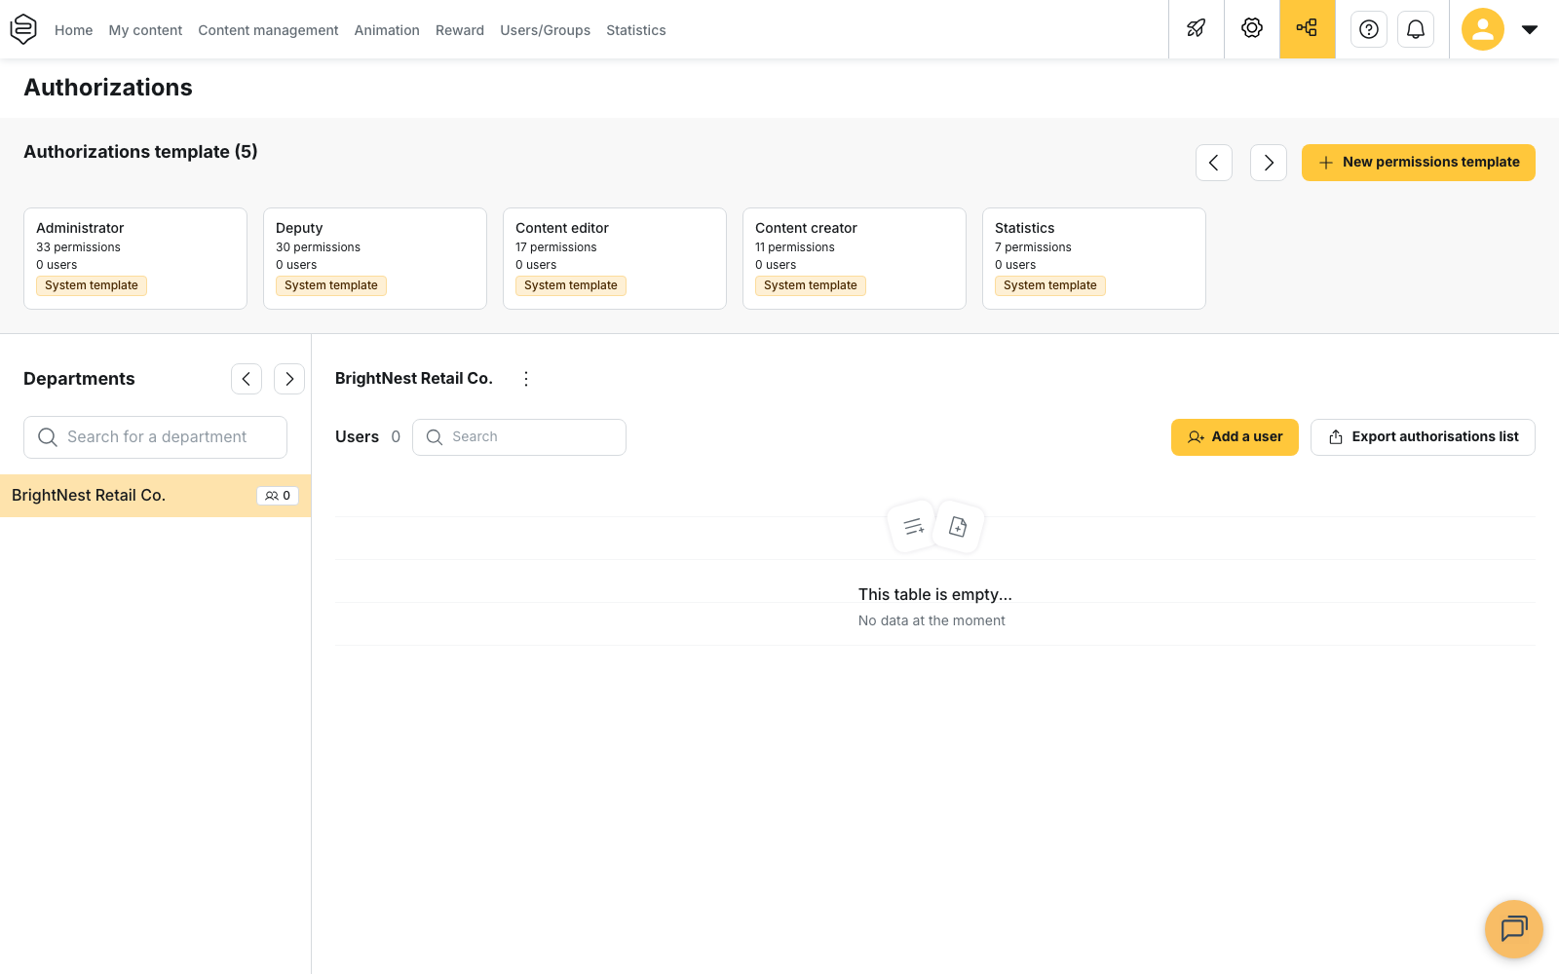Open the Animation menu
This screenshot has width=1559, height=974.
click(x=387, y=30)
